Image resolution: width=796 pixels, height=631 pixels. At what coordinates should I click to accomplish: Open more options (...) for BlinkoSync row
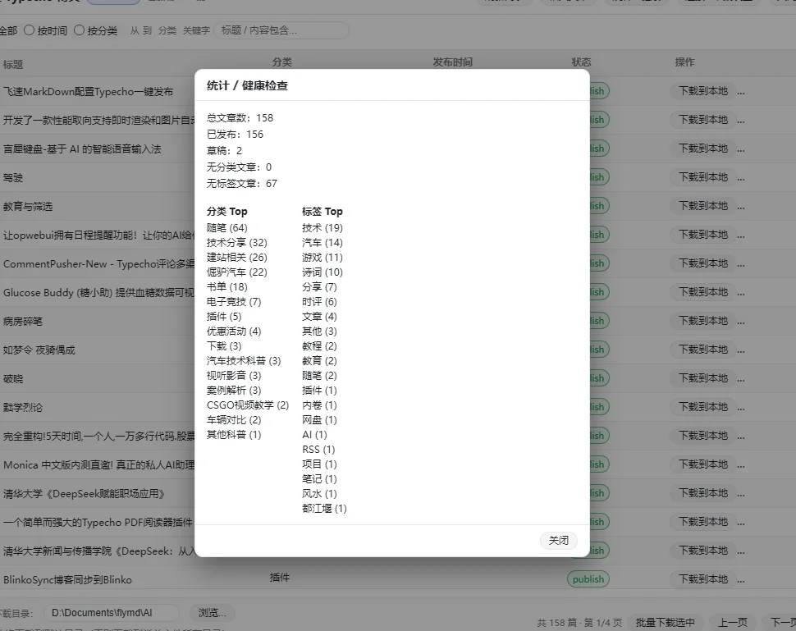(x=741, y=579)
